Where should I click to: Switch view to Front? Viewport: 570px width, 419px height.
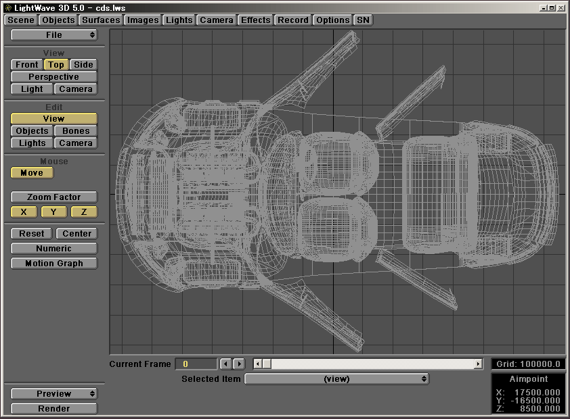pyautogui.click(x=27, y=65)
